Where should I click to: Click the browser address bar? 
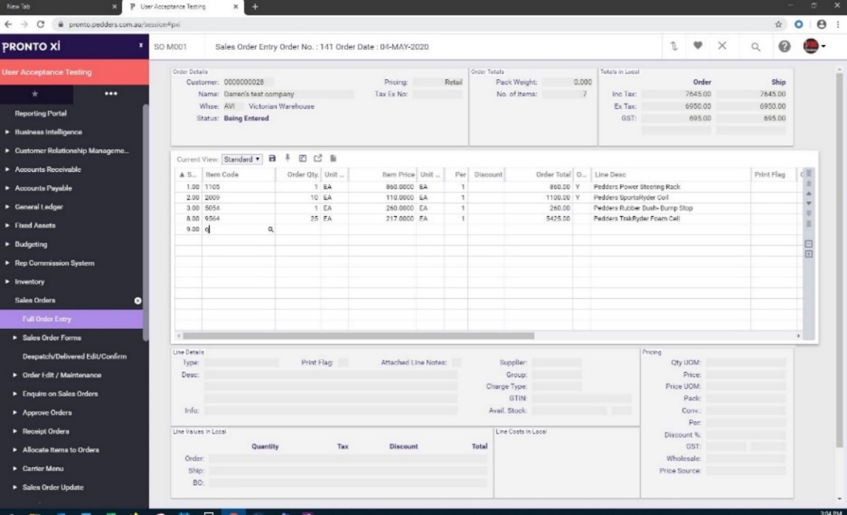(416, 24)
